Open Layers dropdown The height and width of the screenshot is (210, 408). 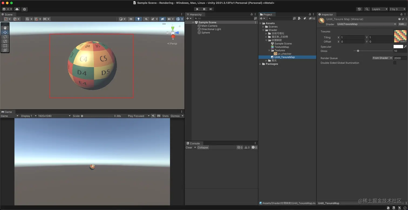click(379, 9)
